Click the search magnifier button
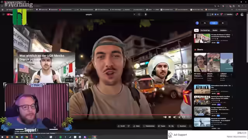This screenshot has width=248, height=139. click(x=139, y=14)
